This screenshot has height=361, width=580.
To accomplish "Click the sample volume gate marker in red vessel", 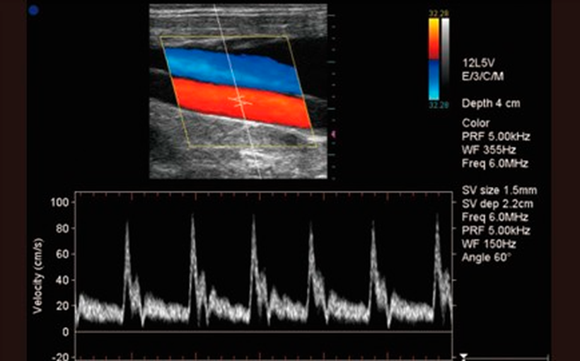I will tap(242, 101).
